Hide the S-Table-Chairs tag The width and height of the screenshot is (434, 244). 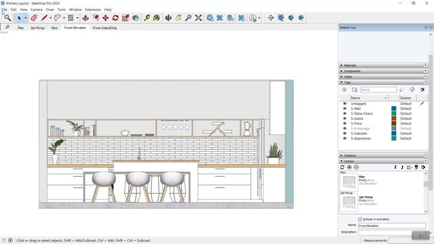pyautogui.click(x=344, y=114)
